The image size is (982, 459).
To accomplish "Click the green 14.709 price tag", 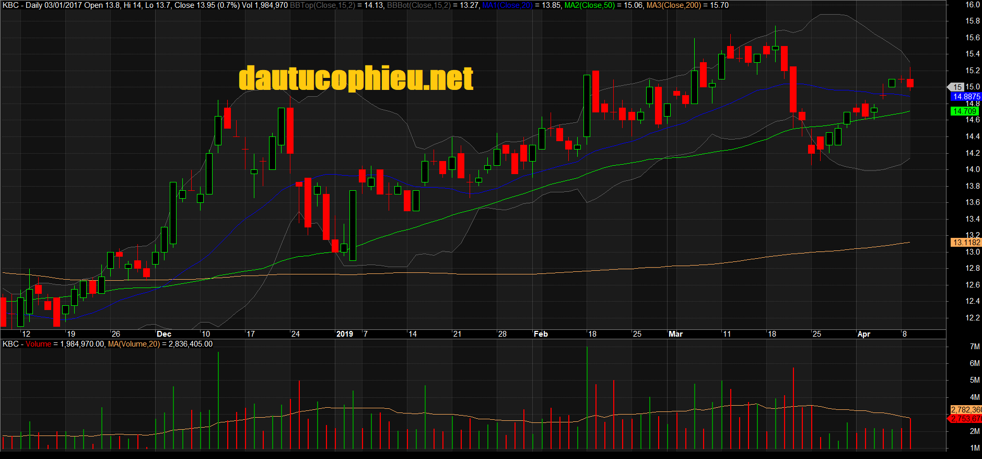I will pyautogui.click(x=964, y=111).
